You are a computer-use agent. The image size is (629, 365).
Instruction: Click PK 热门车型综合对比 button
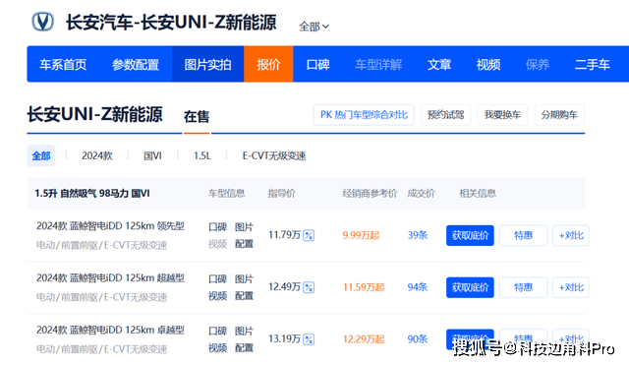[x=364, y=115]
